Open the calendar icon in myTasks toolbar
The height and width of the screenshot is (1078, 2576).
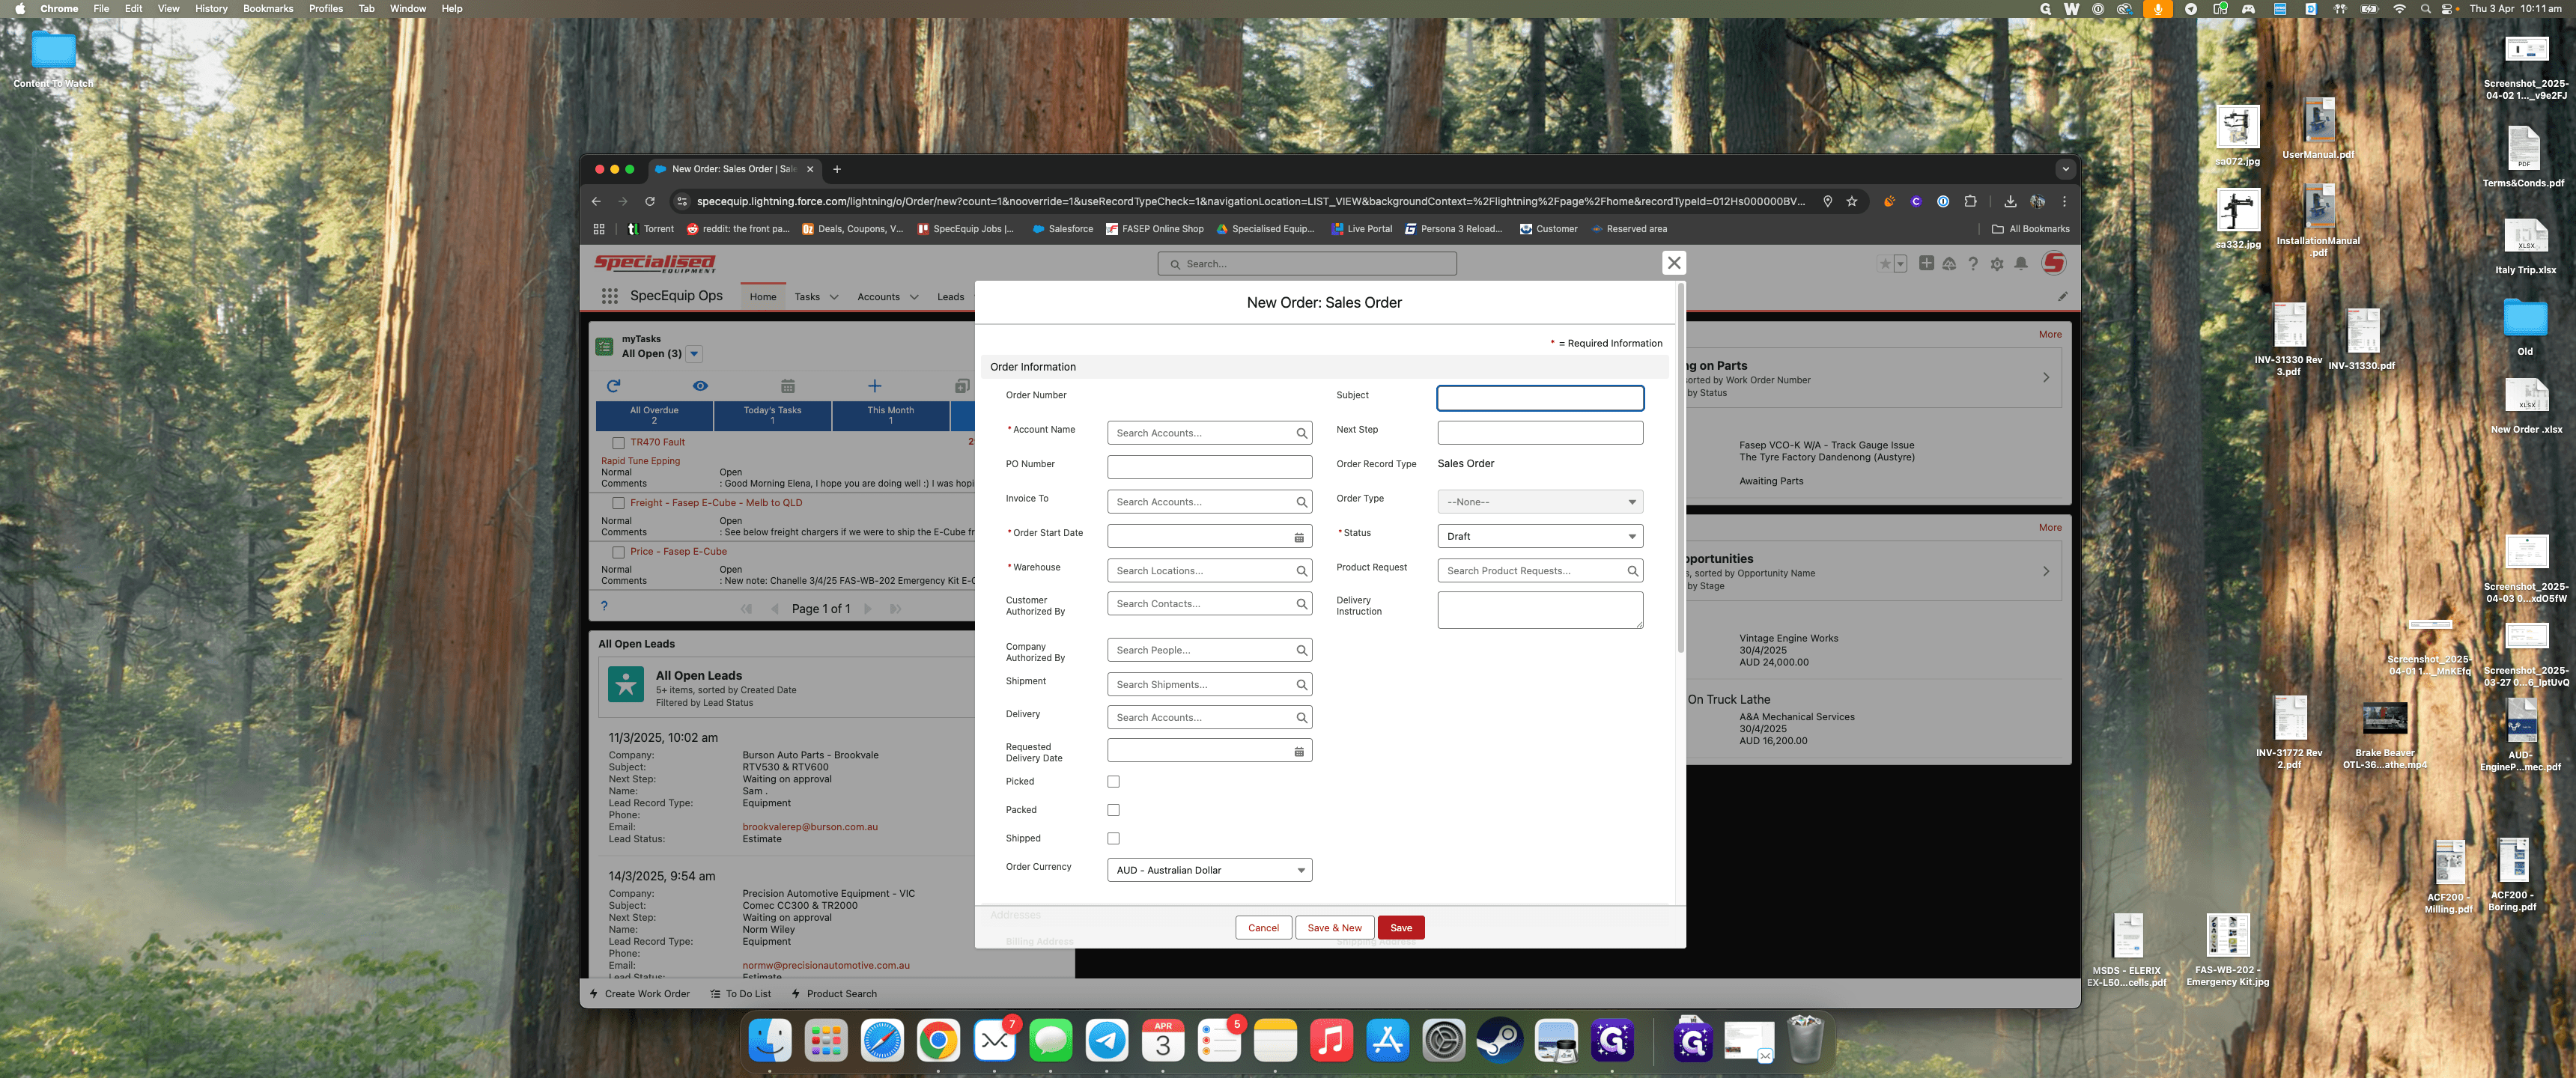coord(788,386)
